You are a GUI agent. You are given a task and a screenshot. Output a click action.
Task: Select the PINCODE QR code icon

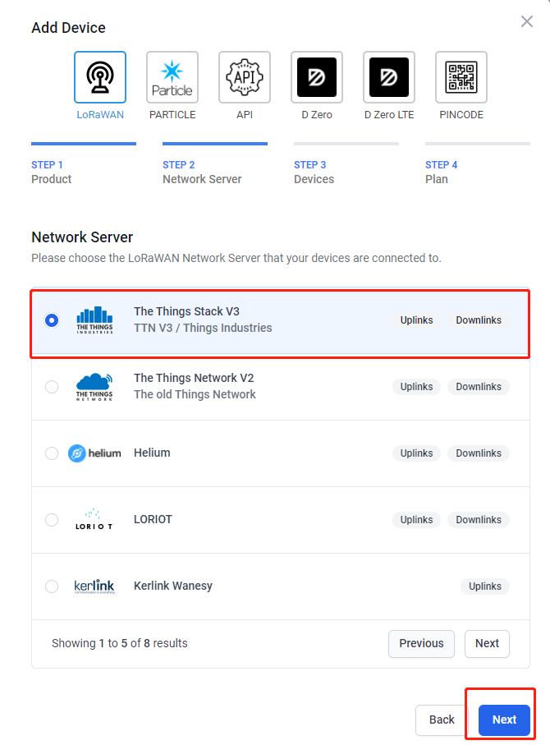click(x=461, y=77)
